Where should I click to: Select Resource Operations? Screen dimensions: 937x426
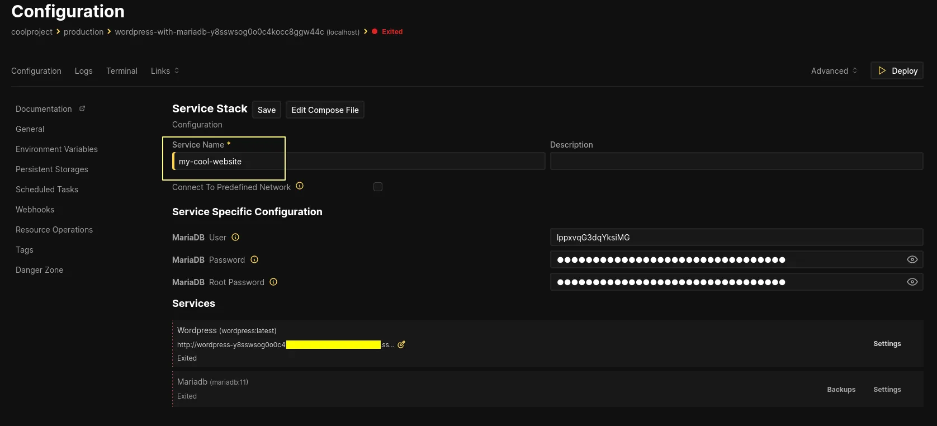54,230
